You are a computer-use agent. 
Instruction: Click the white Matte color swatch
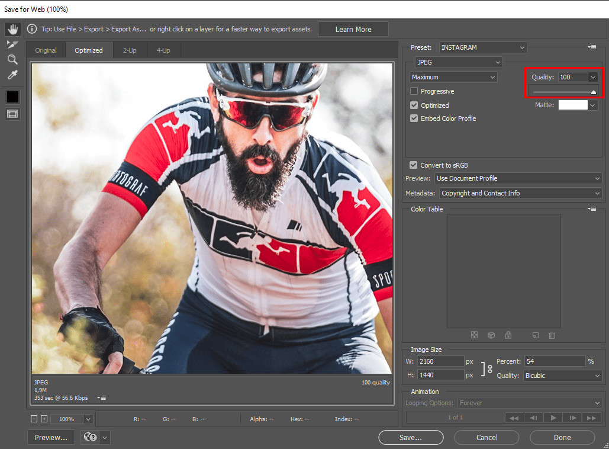[573, 105]
